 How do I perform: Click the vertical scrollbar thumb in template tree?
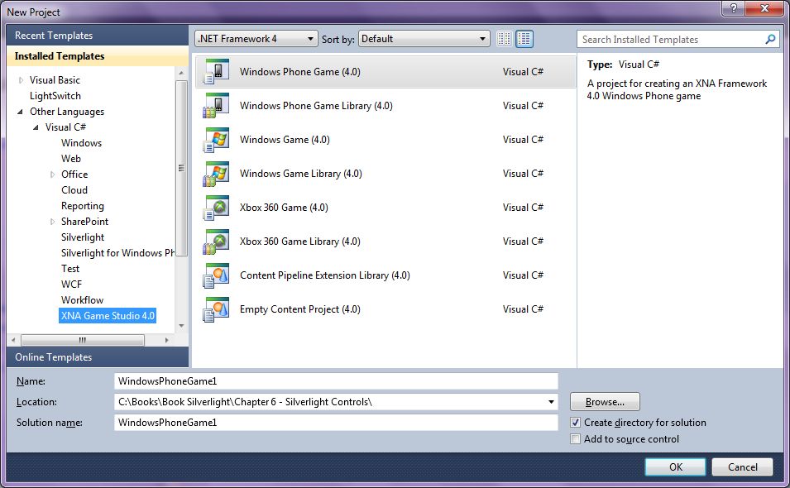(x=181, y=168)
